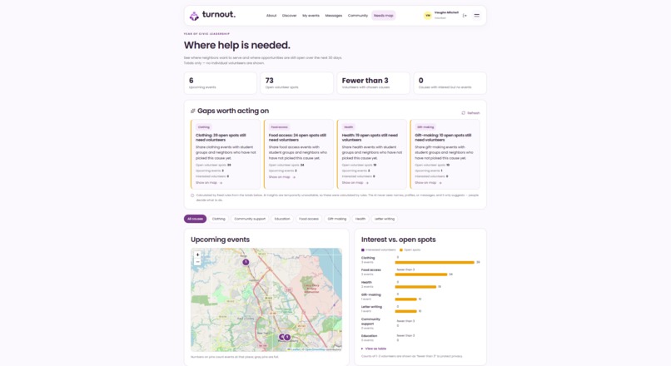The image size is (671, 366).
Task: Click the Fewer than 3 stat card
Action: [373, 83]
